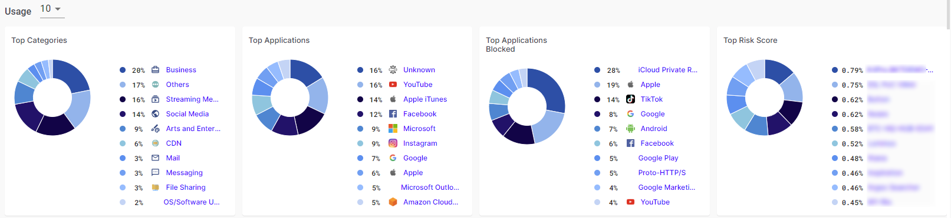Viewport: 951px width, 218px height.
Task: Click the Social Media globe icon
Action: point(156,113)
